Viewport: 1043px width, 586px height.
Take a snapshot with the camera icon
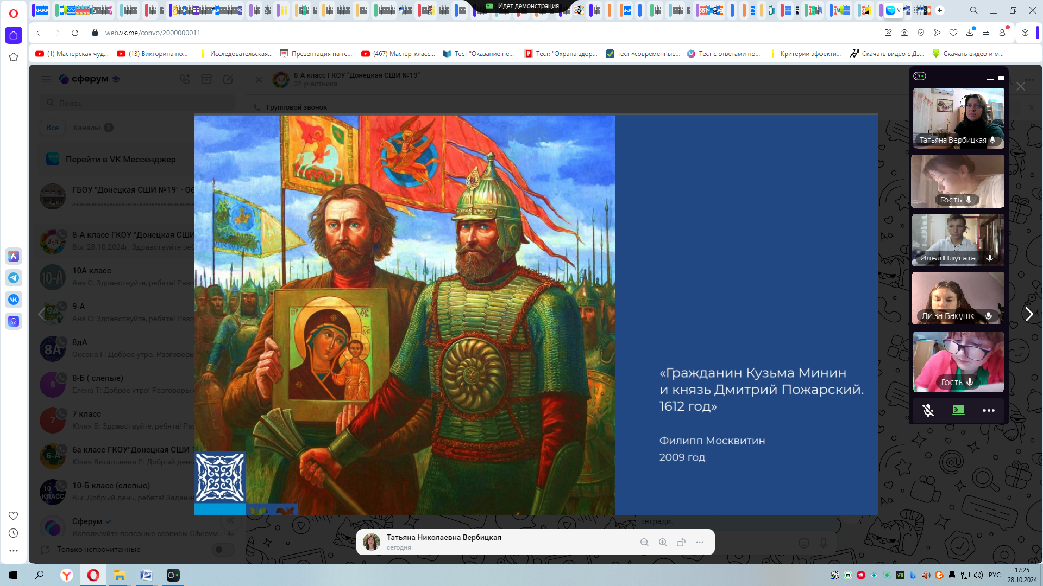pos(904,33)
